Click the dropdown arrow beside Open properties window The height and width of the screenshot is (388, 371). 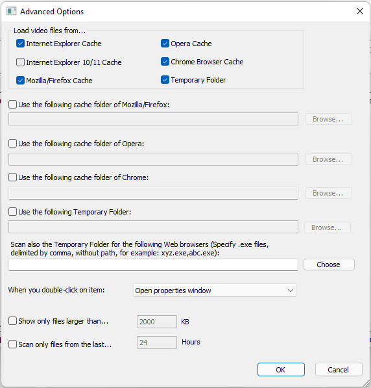coord(291,291)
